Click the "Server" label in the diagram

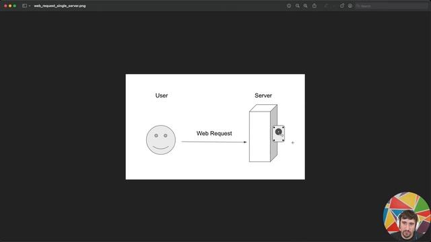(263, 95)
